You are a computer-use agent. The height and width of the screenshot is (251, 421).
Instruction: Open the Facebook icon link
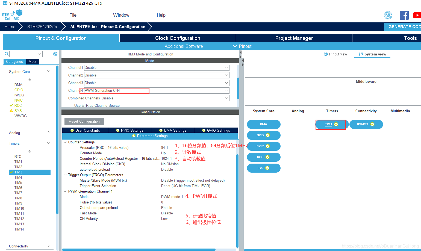[x=404, y=15]
